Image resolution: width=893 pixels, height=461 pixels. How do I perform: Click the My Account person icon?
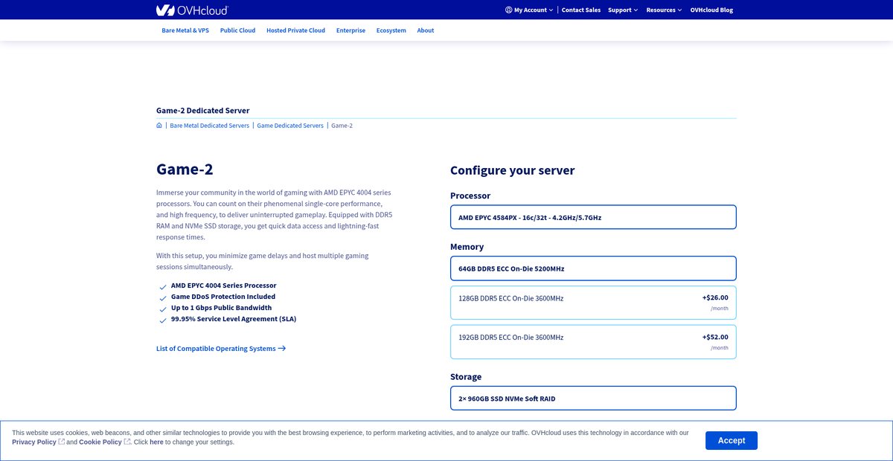pyautogui.click(x=508, y=10)
